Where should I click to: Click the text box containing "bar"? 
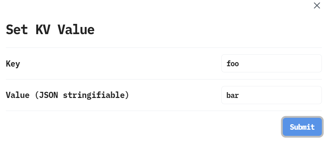[271, 95]
